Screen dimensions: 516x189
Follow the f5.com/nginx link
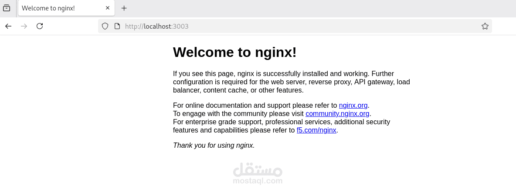point(316,130)
